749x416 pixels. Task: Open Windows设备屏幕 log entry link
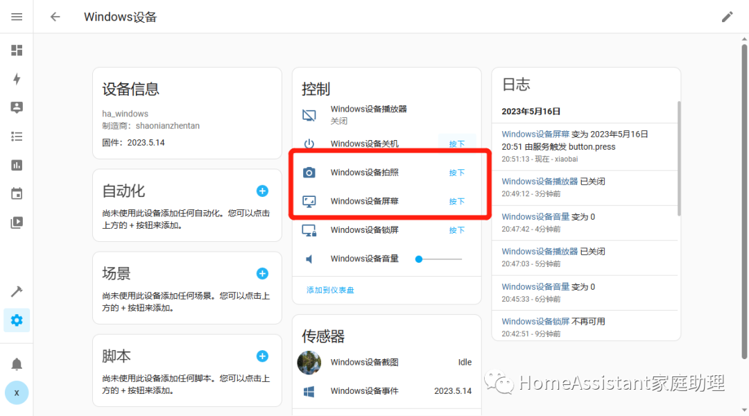(x=535, y=135)
